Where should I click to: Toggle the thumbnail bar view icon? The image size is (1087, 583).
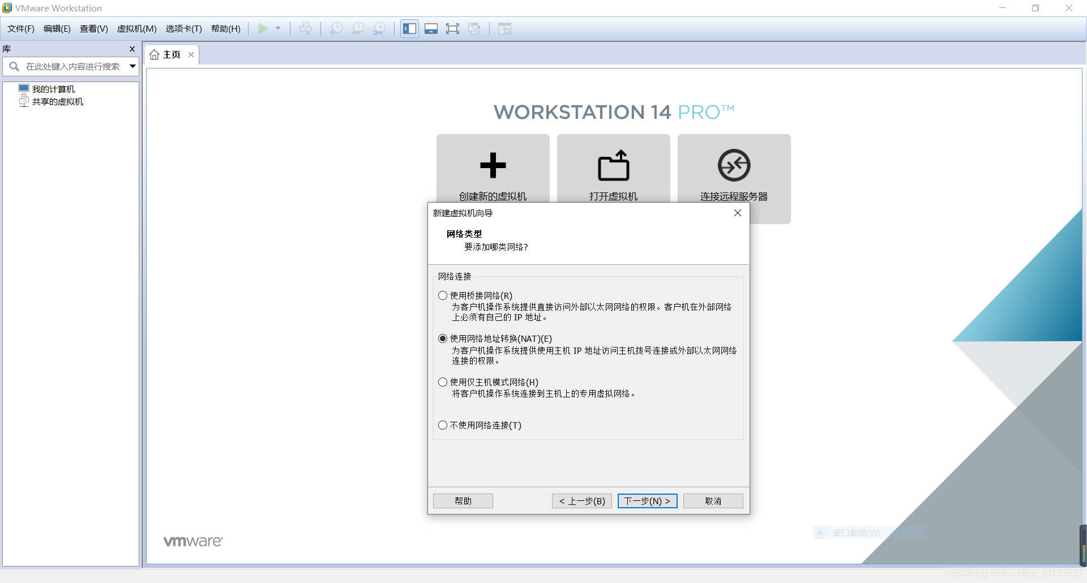coord(431,28)
